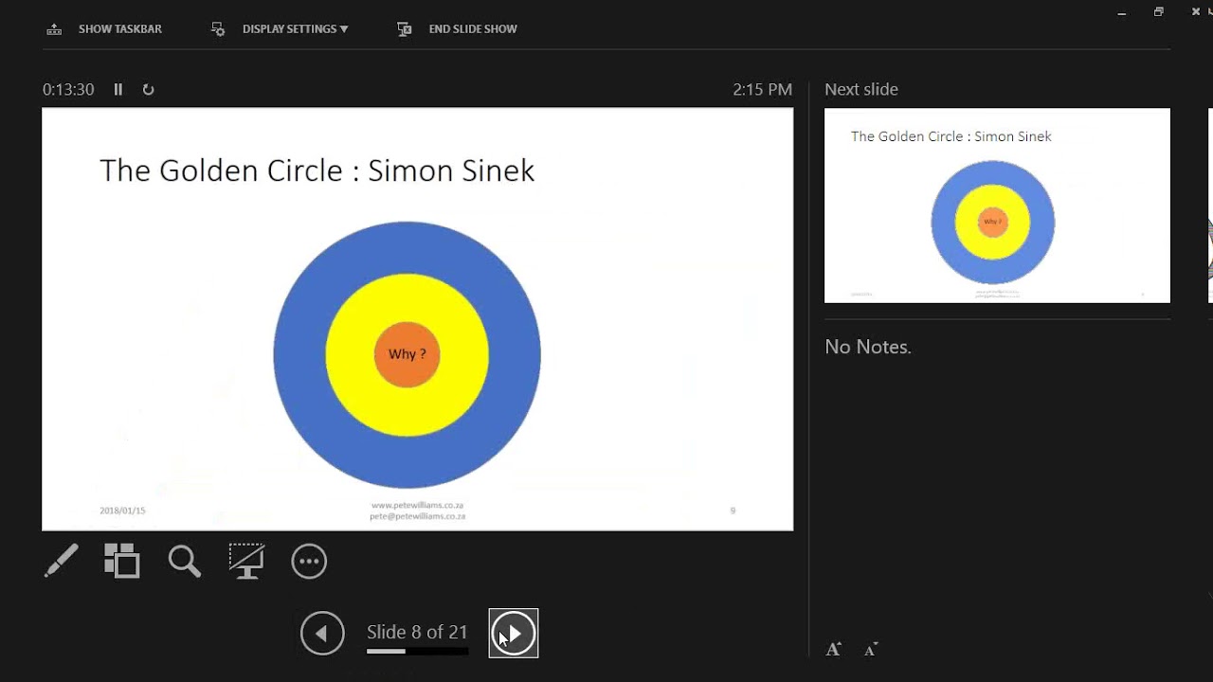
Task: Click the current slide preview
Action: 417,319
